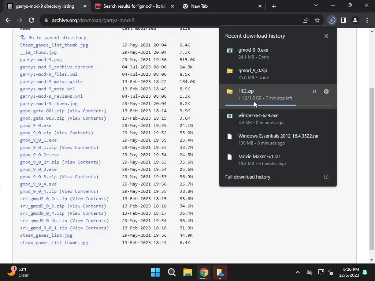This screenshot has height=281, width=375.
Task: Open gmod_9_0_2r.exe link
Action: [x=40, y=155]
